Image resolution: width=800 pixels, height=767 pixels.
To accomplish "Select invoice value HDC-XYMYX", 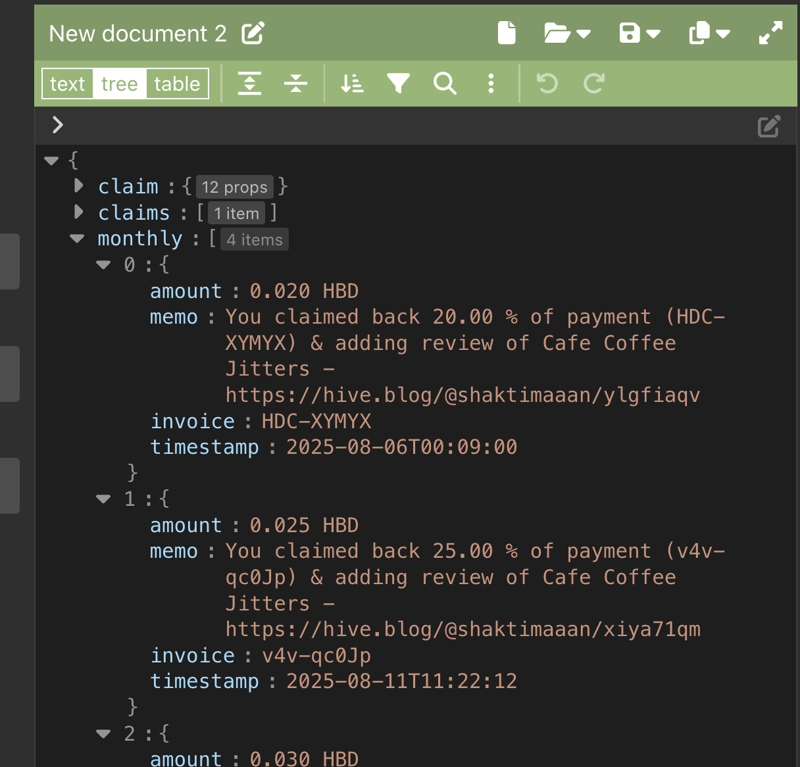I will (316, 421).
